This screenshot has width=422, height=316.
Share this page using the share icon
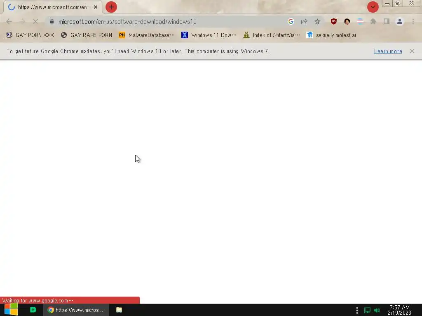click(304, 21)
